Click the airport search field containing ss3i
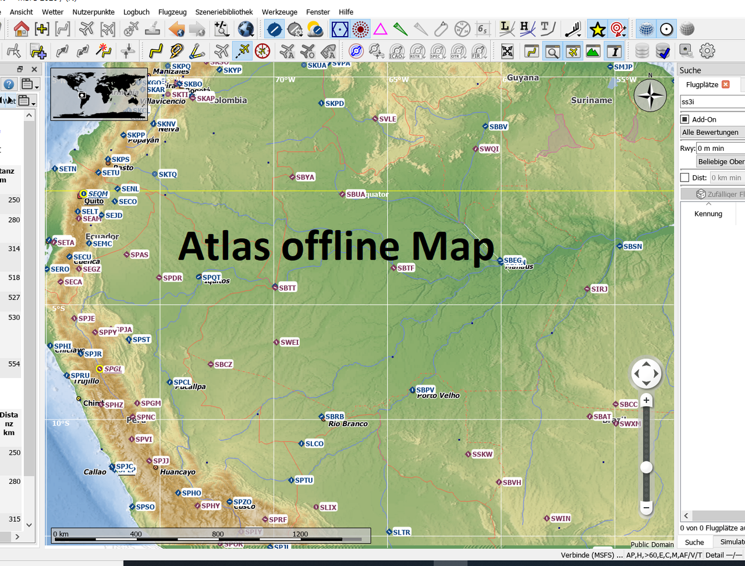 [x=712, y=101]
